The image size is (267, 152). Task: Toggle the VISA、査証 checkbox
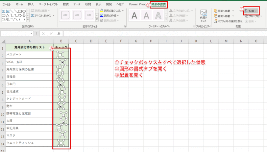[x=62, y=63]
